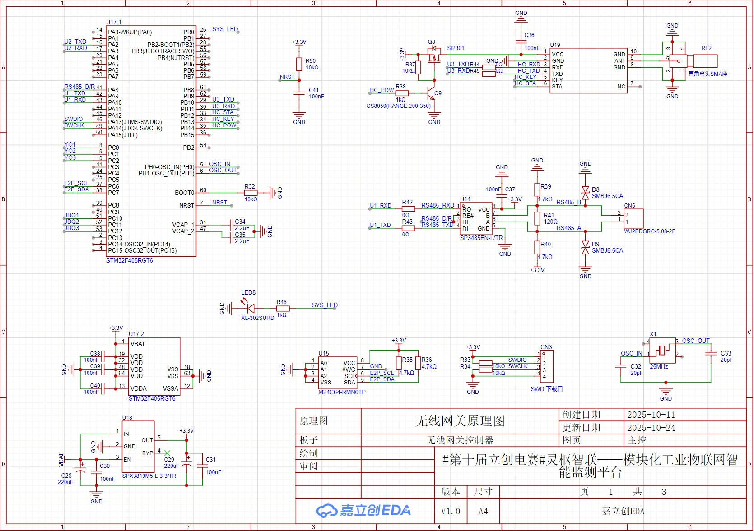This screenshot has height=531, width=754.
Task: Select the X1 25MHz crystal symbol
Action: 663,350
